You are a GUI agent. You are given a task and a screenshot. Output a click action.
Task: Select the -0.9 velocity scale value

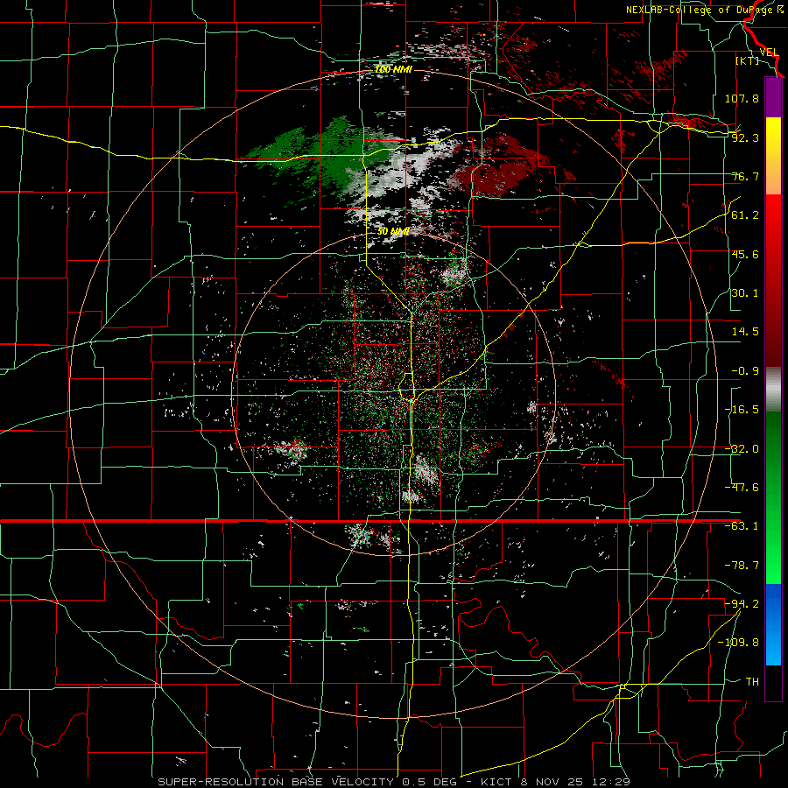(x=745, y=371)
